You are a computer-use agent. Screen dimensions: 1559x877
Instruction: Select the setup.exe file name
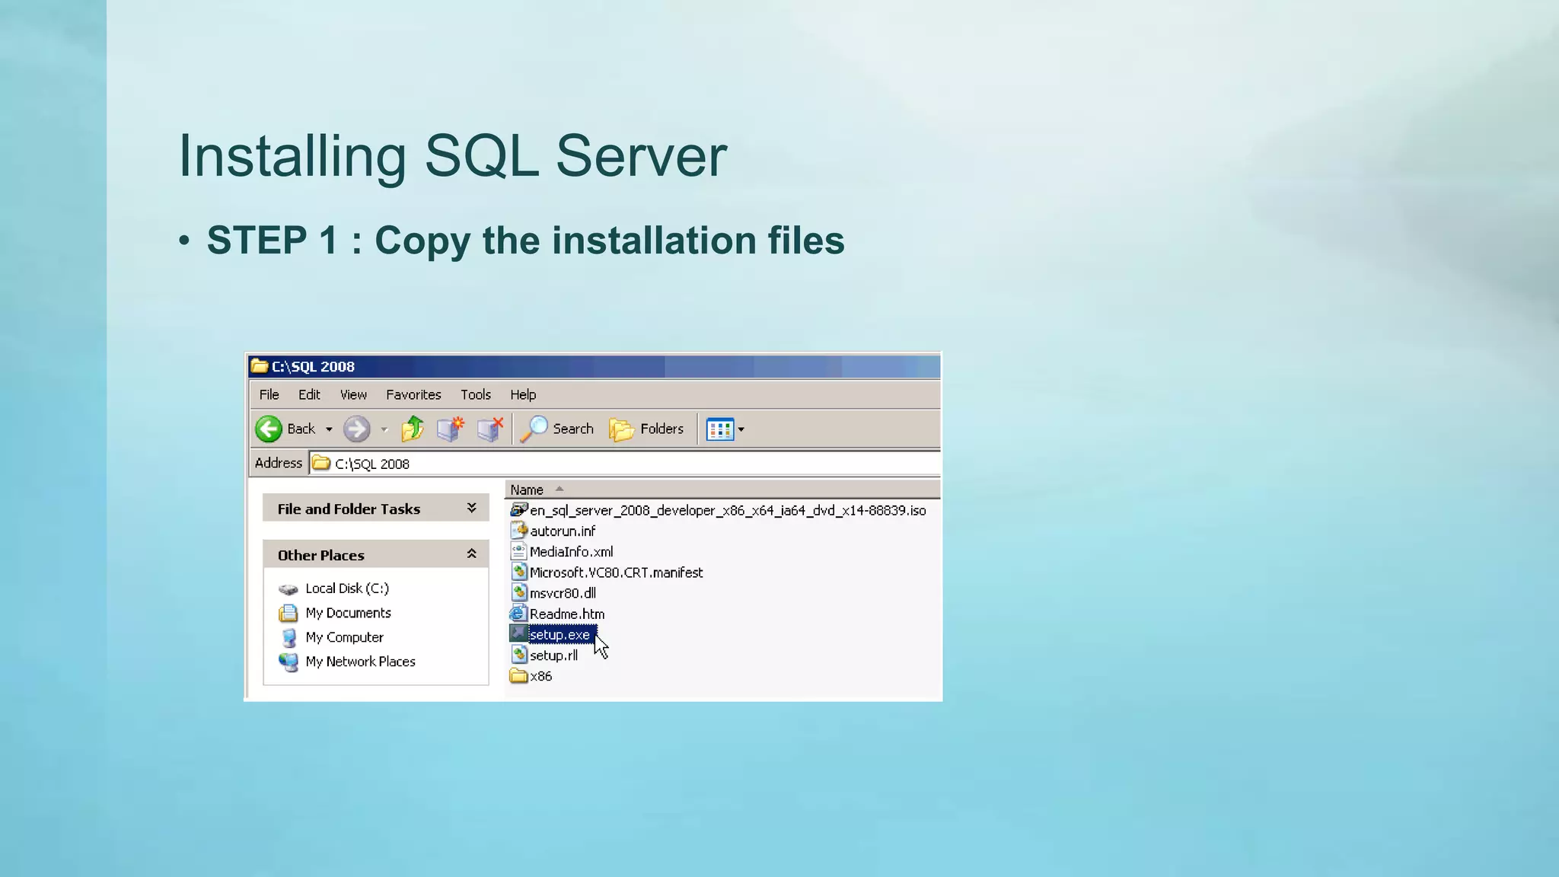(x=560, y=634)
